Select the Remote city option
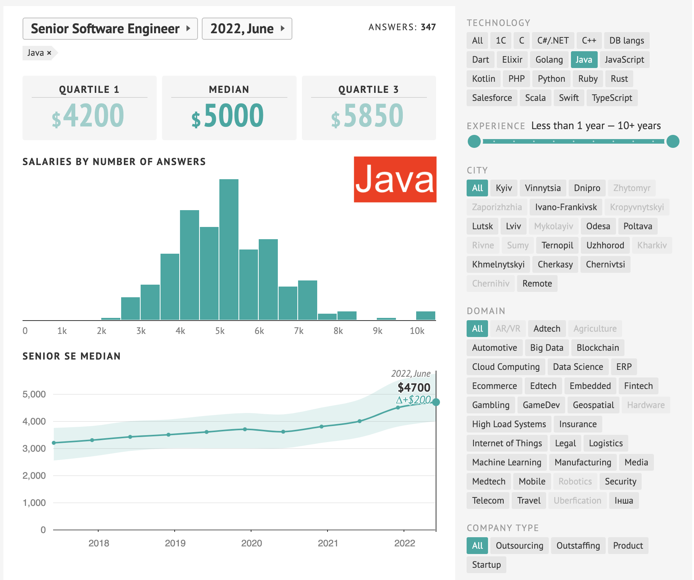Viewport: 694px width, 580px height. coord(537,284)
